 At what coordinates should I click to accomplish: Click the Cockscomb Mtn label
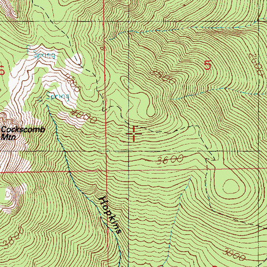[23, 133]
